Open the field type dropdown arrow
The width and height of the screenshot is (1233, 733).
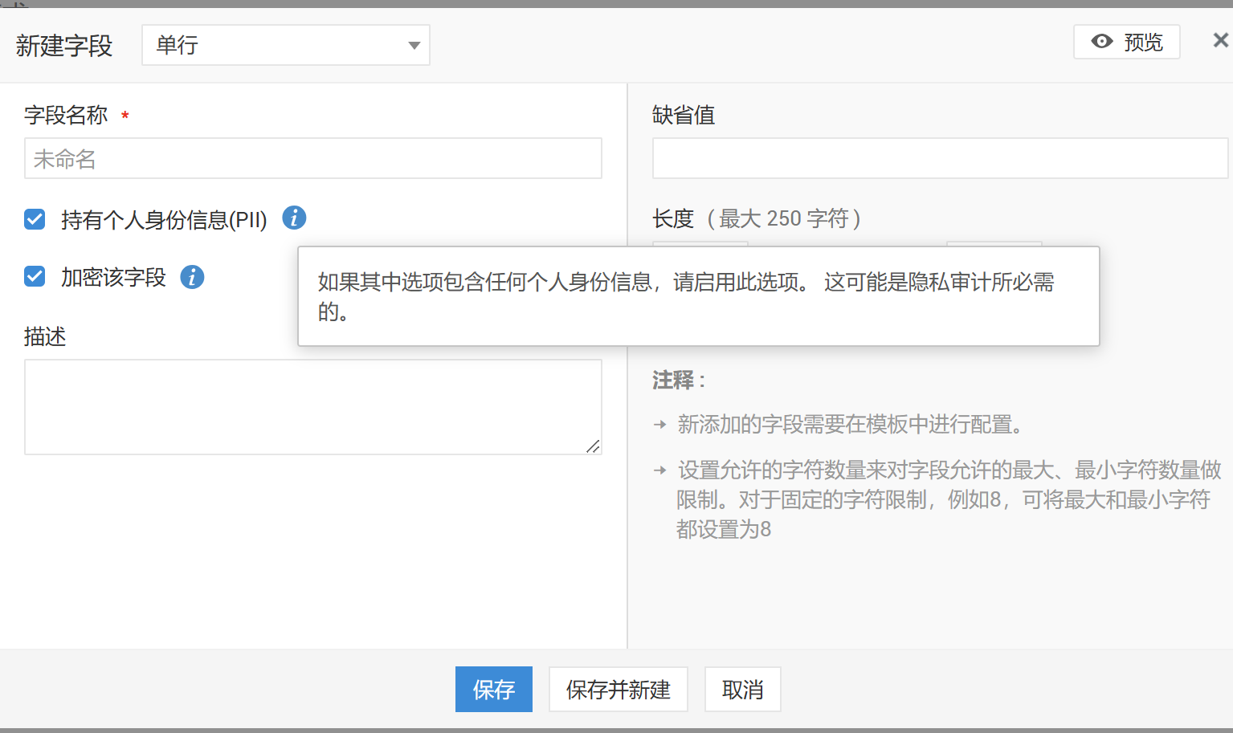[414, 46]
